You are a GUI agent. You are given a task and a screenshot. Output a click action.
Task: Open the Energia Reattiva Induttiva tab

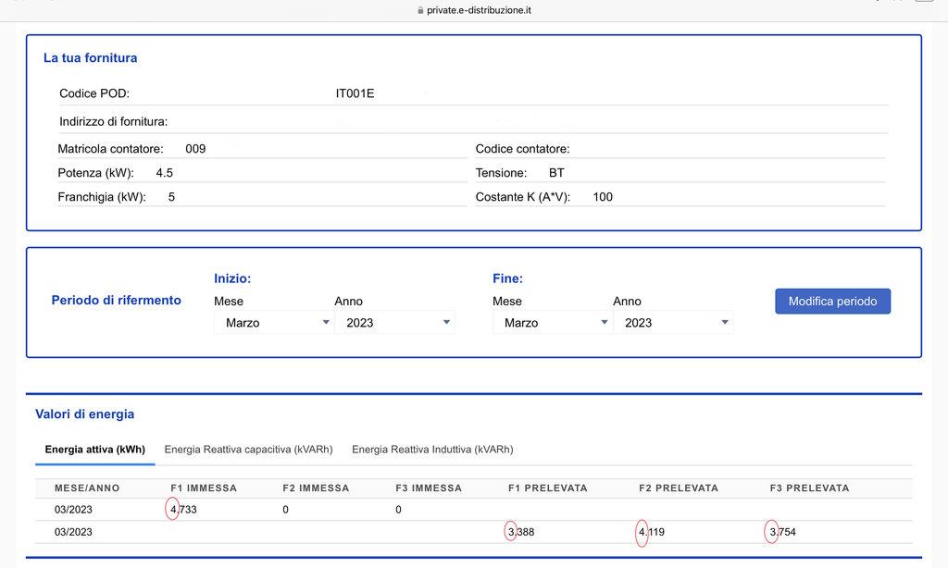point(432,450)
